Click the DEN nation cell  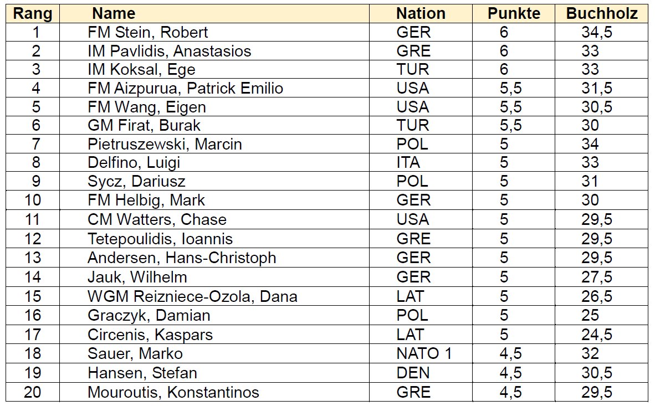pos(413,372)
